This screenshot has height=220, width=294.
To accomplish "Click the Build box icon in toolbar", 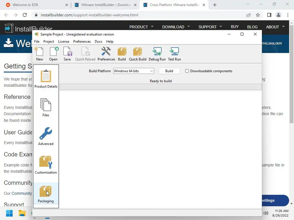I will click(122, 54).
